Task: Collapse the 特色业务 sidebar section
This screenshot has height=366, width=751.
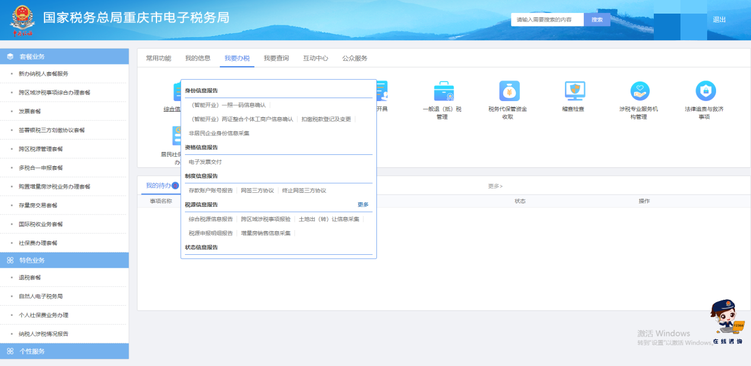Action: (x=64, y=260)
